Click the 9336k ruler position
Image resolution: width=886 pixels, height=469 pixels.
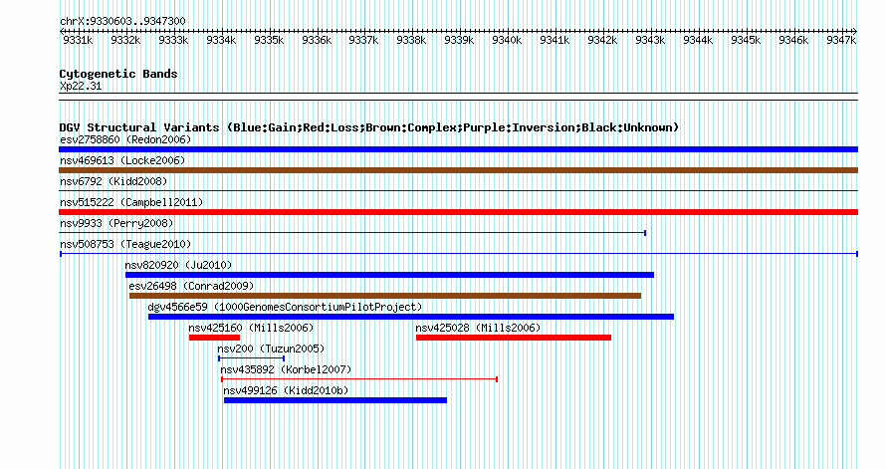click(317, 40)
